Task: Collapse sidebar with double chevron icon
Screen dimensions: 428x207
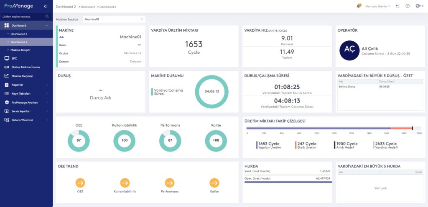Action: 45,7
